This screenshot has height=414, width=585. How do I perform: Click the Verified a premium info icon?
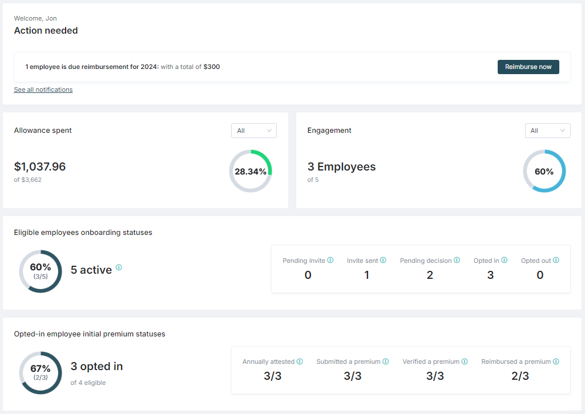point(465,361)
